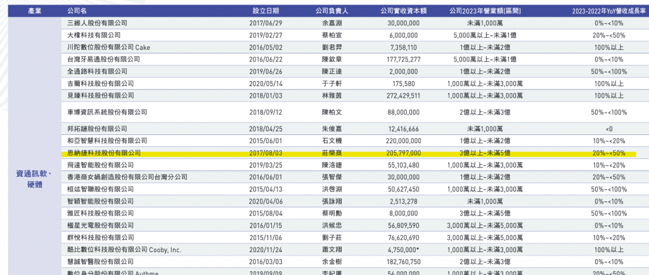The height and width of the screenshot is (275, 649).
Task: Select founding date 2017/06/29
Action: [x=266, y=23]
